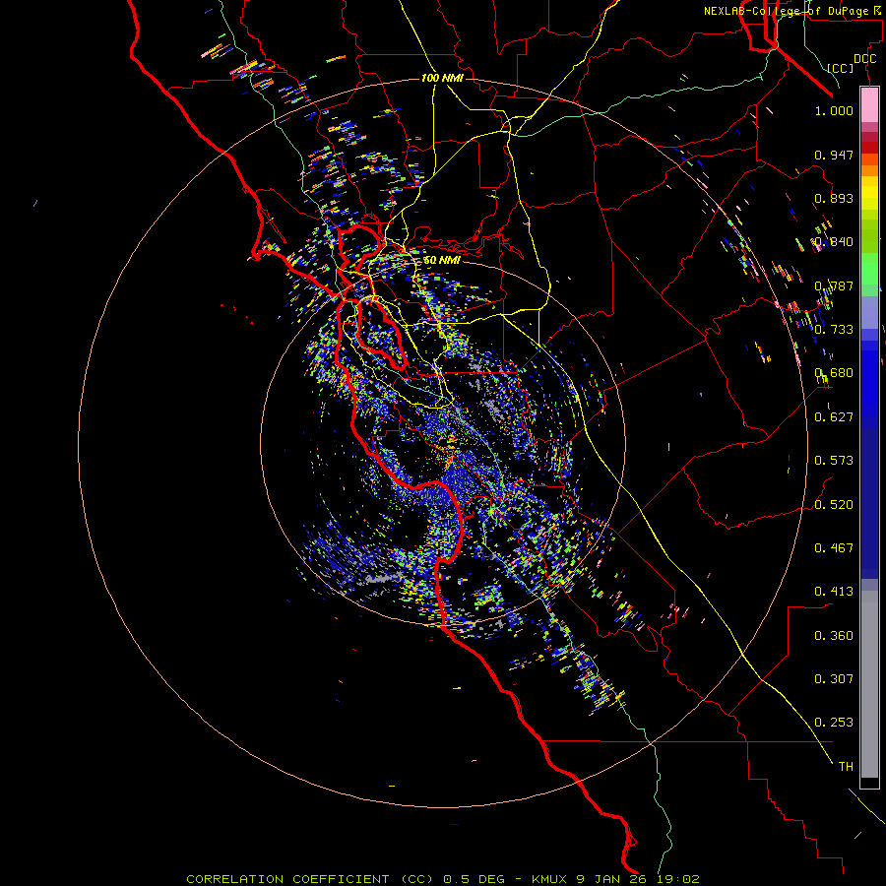Viewport: 886px width, 886px height.
Task: Pick the red segment of the color bar
Action: 869,147
